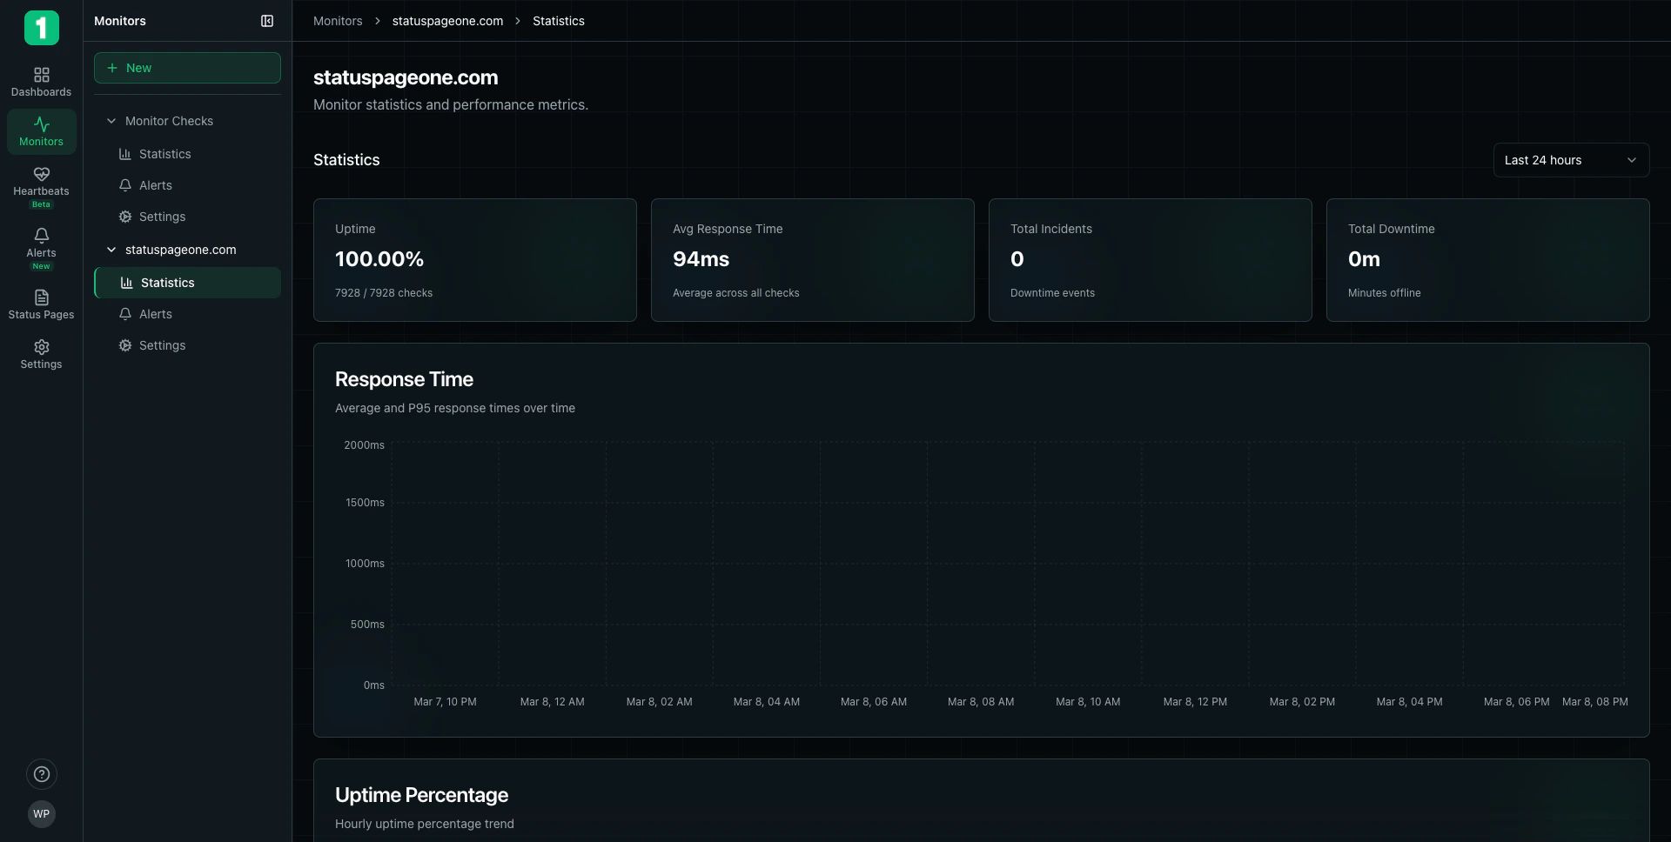Collapse the Monitor Checks section
This screenshot has height=842, width=1671.
pos(111,121)
